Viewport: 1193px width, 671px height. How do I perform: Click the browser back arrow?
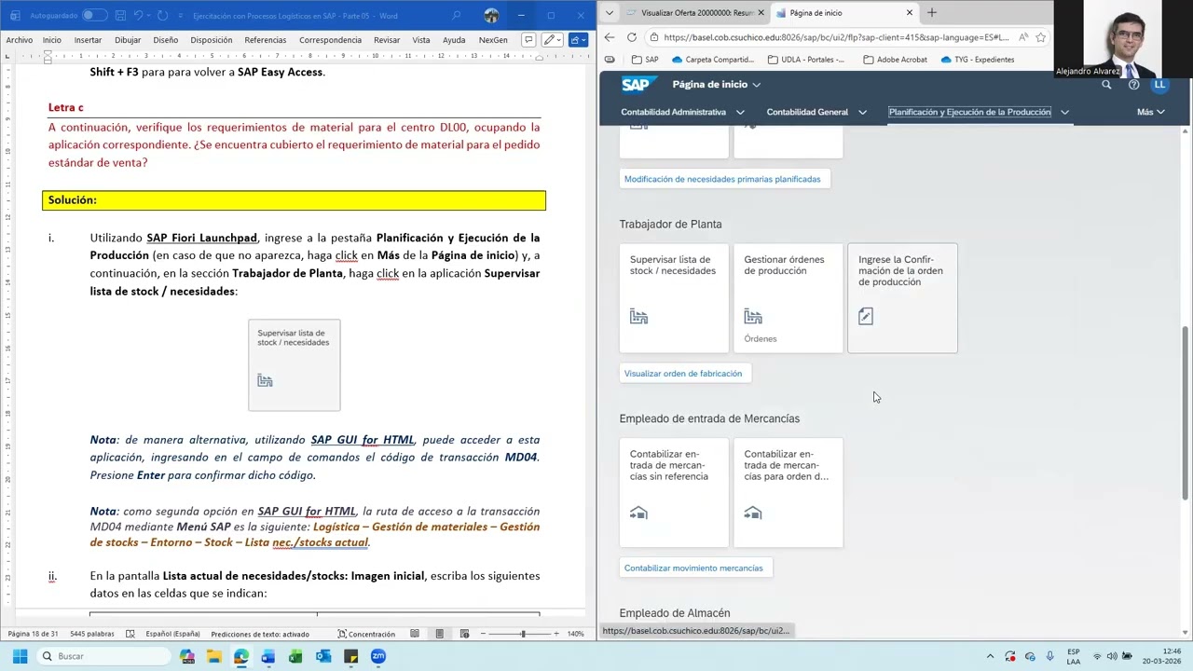[x=610, y=37]
